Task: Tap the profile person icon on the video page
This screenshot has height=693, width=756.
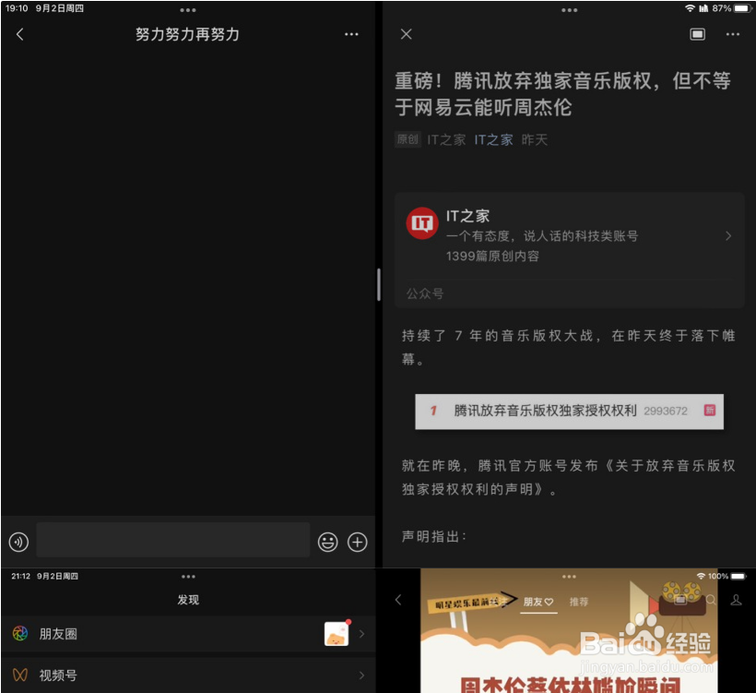Action: click(x=735, y=600)
